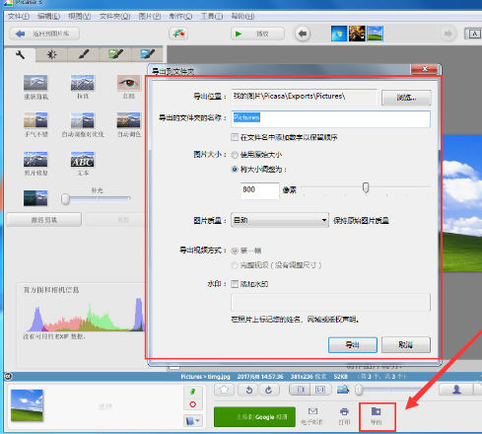Screen dimensions: 482x434
Task: Click the 播放 play slideshow button
Action: tap(257, 34)
